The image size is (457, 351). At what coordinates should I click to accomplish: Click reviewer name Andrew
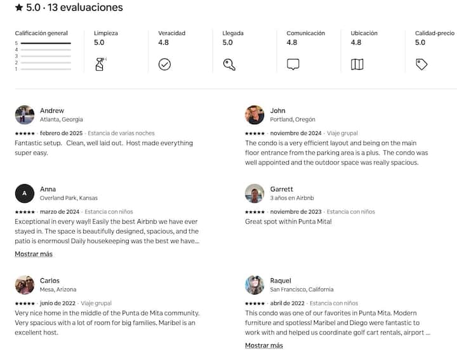52,111
